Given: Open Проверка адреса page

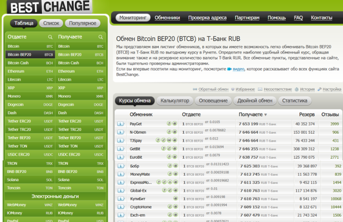Looking at the screenshot, I should point(208,18).
